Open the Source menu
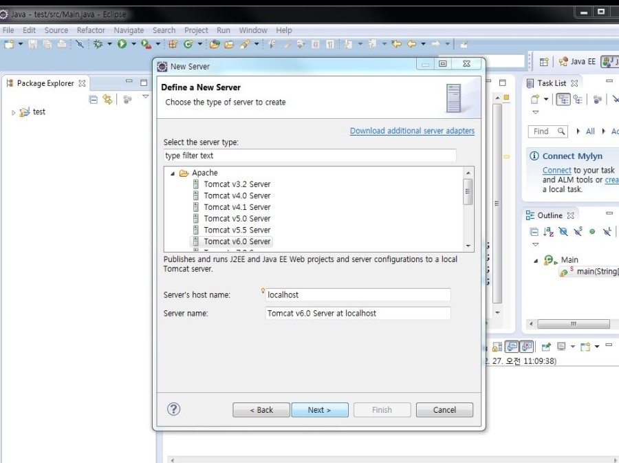This screenshot has width=619, height=463. pos(56,30)
